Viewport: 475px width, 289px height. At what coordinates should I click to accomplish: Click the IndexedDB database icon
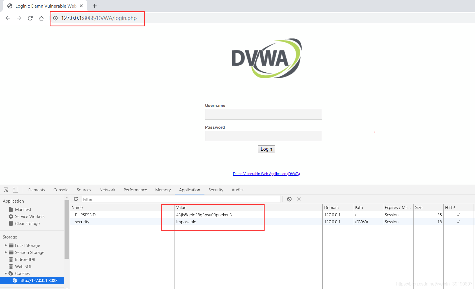(11, 259)
